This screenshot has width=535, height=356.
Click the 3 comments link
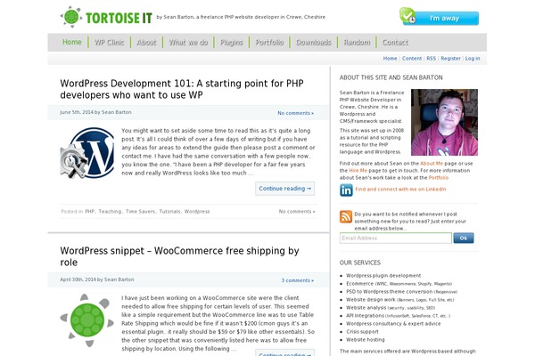pyautogui.click(x=298, y=280)
